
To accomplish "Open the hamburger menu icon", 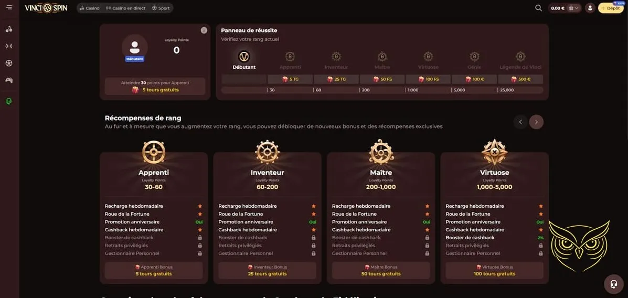I will 9,8.
